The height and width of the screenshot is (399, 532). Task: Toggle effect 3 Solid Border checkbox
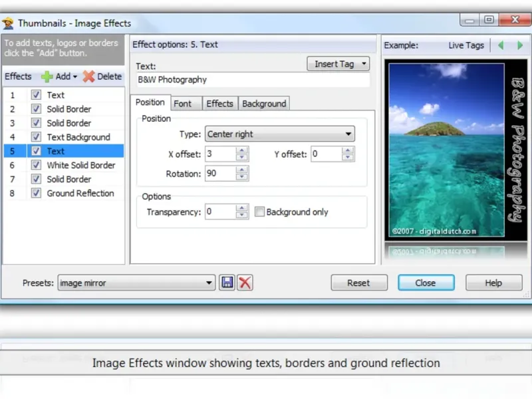tap(36, 123)
